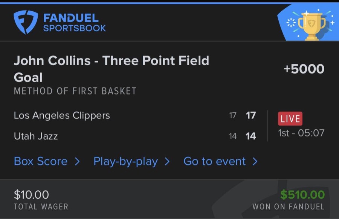Screen dimensions: 339x219
Task: Click the 1st - 05:07 game clock
Action: 301,133
